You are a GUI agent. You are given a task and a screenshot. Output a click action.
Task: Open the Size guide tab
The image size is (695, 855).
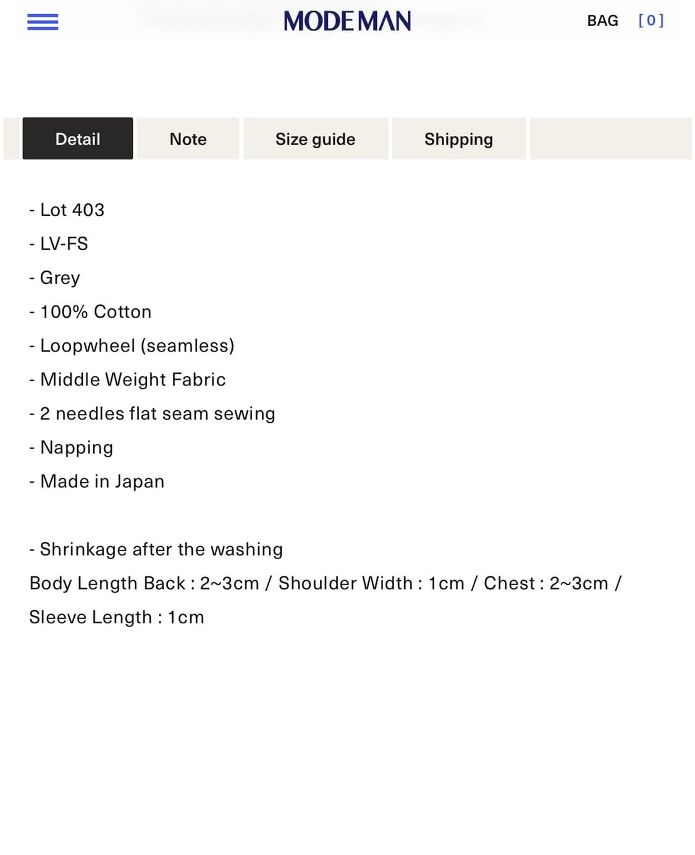(315, 139)
